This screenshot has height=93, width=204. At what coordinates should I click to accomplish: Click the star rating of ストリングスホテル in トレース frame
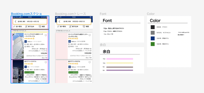tap(72, 39)
